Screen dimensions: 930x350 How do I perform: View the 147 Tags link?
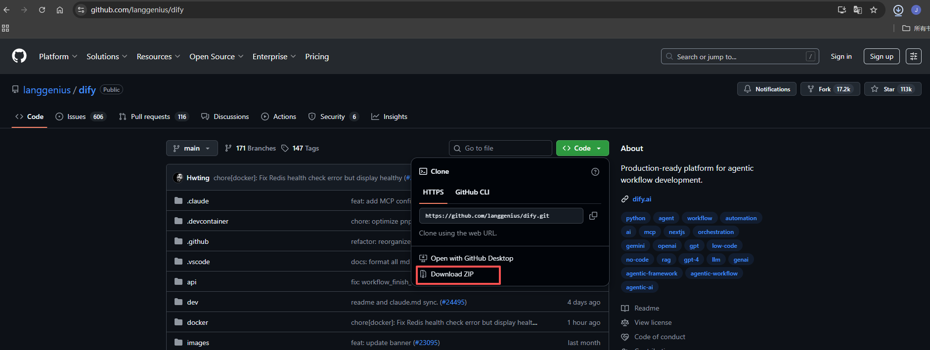pyautogui.click(x=300, y=148)
